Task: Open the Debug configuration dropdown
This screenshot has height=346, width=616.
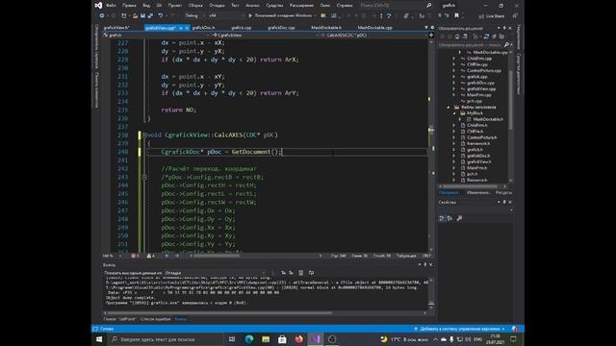Action: [194, 15]
